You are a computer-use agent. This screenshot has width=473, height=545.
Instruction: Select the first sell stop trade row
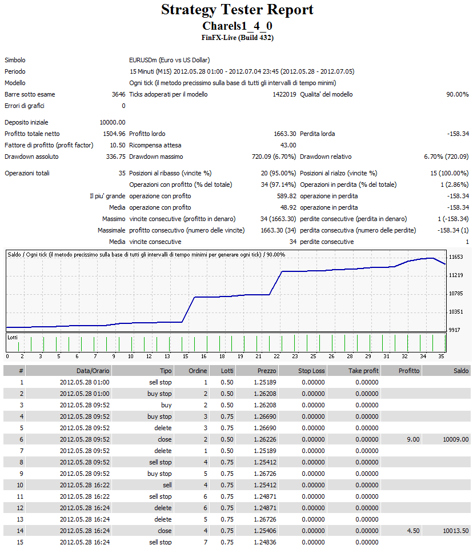coord(229,382)
